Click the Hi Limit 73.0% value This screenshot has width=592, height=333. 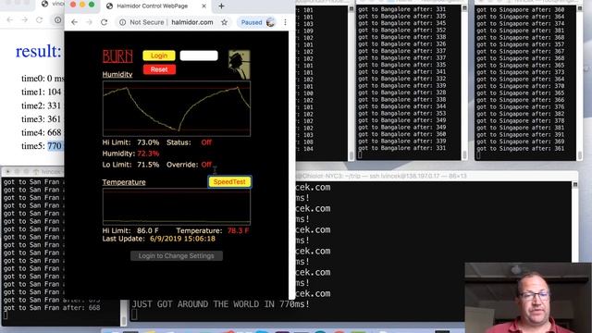[x=148, y=142]
